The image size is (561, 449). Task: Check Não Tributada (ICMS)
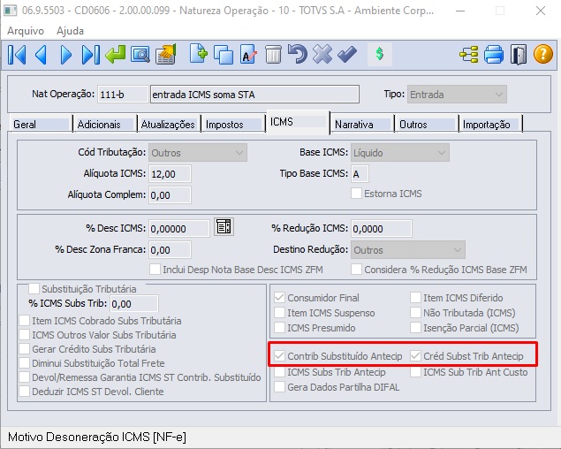[415, 313]
